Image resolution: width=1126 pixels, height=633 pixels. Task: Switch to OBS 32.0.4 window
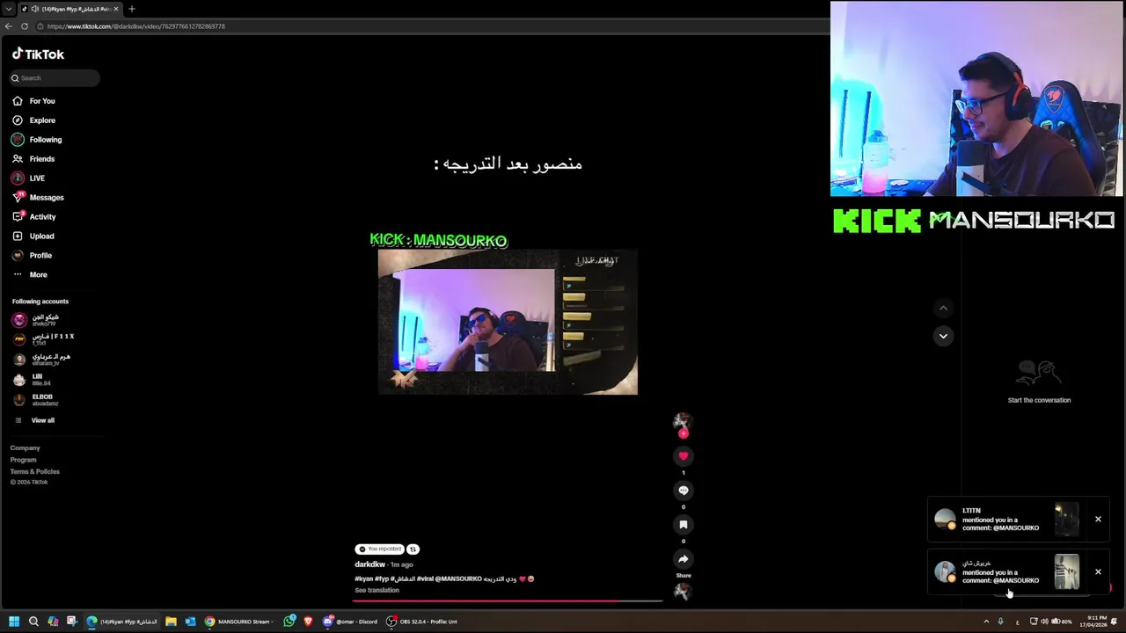coord(422,622)
